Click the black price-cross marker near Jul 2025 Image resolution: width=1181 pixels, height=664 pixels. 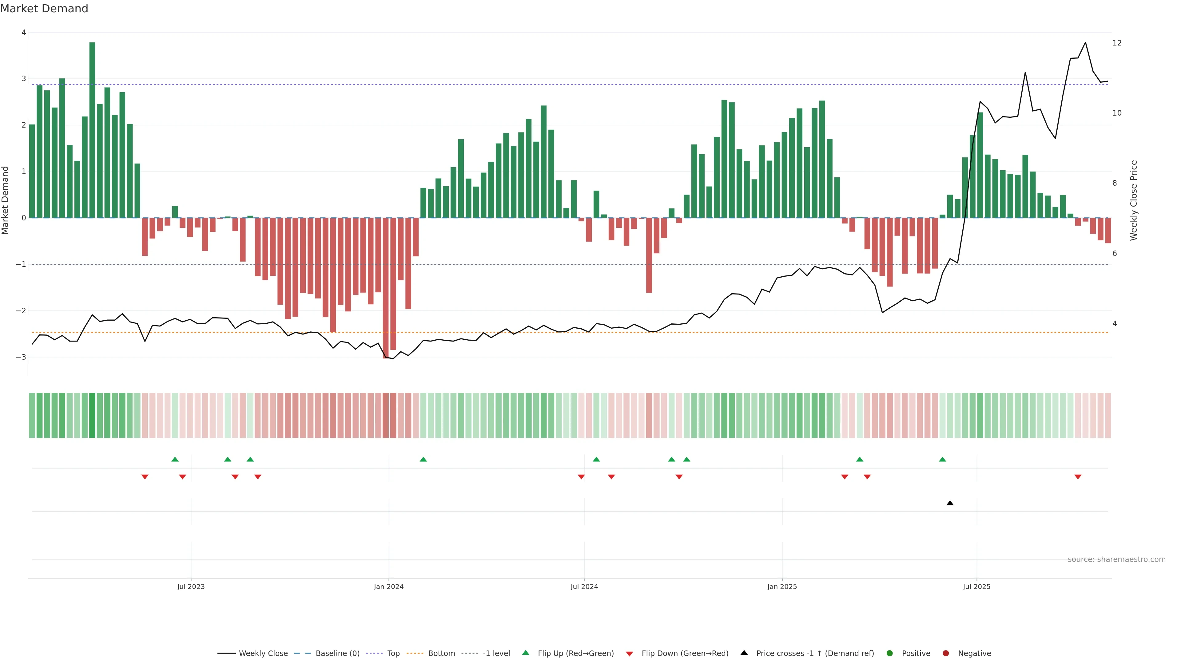coord(950,503)
